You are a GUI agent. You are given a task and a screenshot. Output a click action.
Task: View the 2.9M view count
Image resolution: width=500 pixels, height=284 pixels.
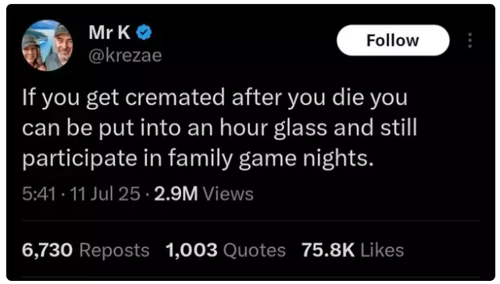pos(176,194)
